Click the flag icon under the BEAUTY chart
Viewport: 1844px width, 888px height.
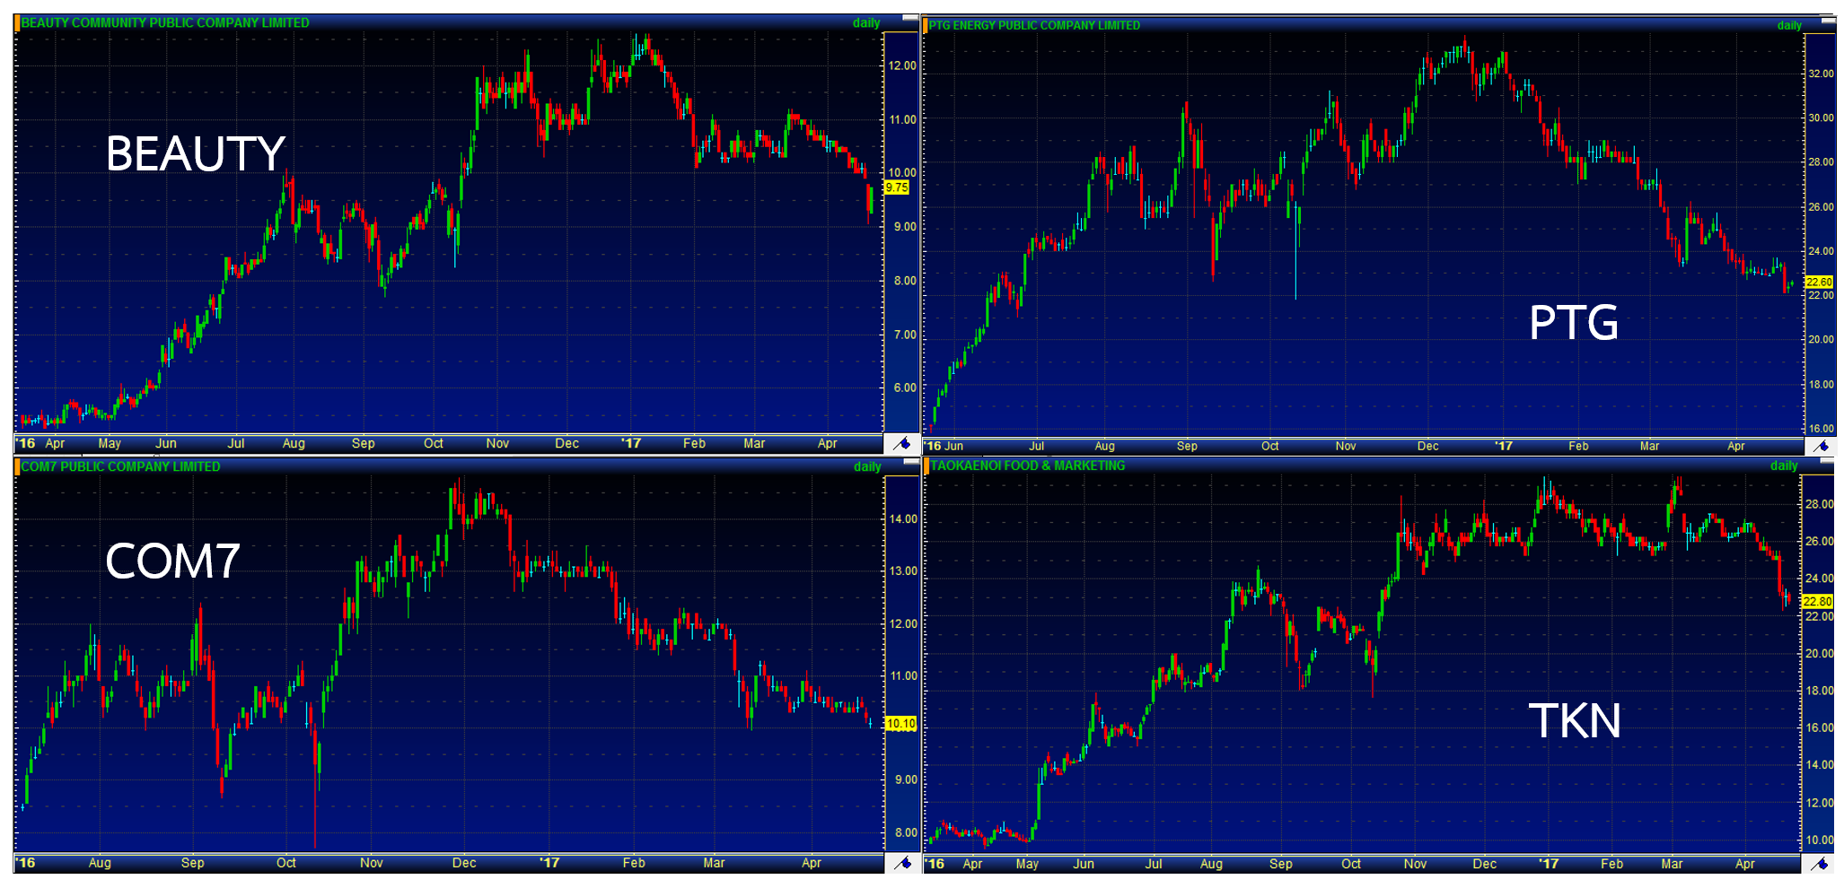pos(901,444)
